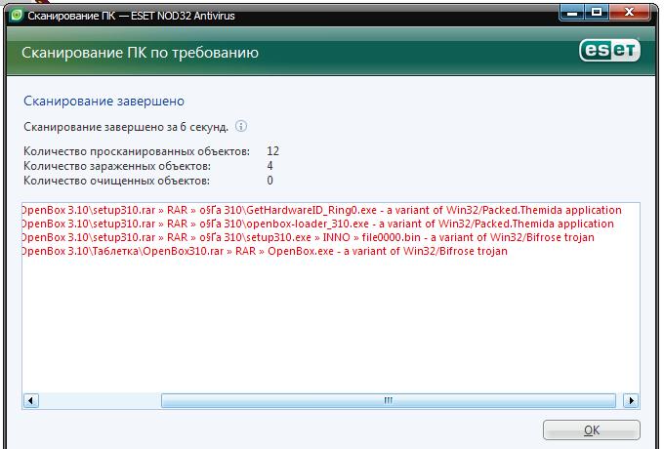664x449 pixels.
Task: Click scanned objects count 12
Action: [272, 151]
